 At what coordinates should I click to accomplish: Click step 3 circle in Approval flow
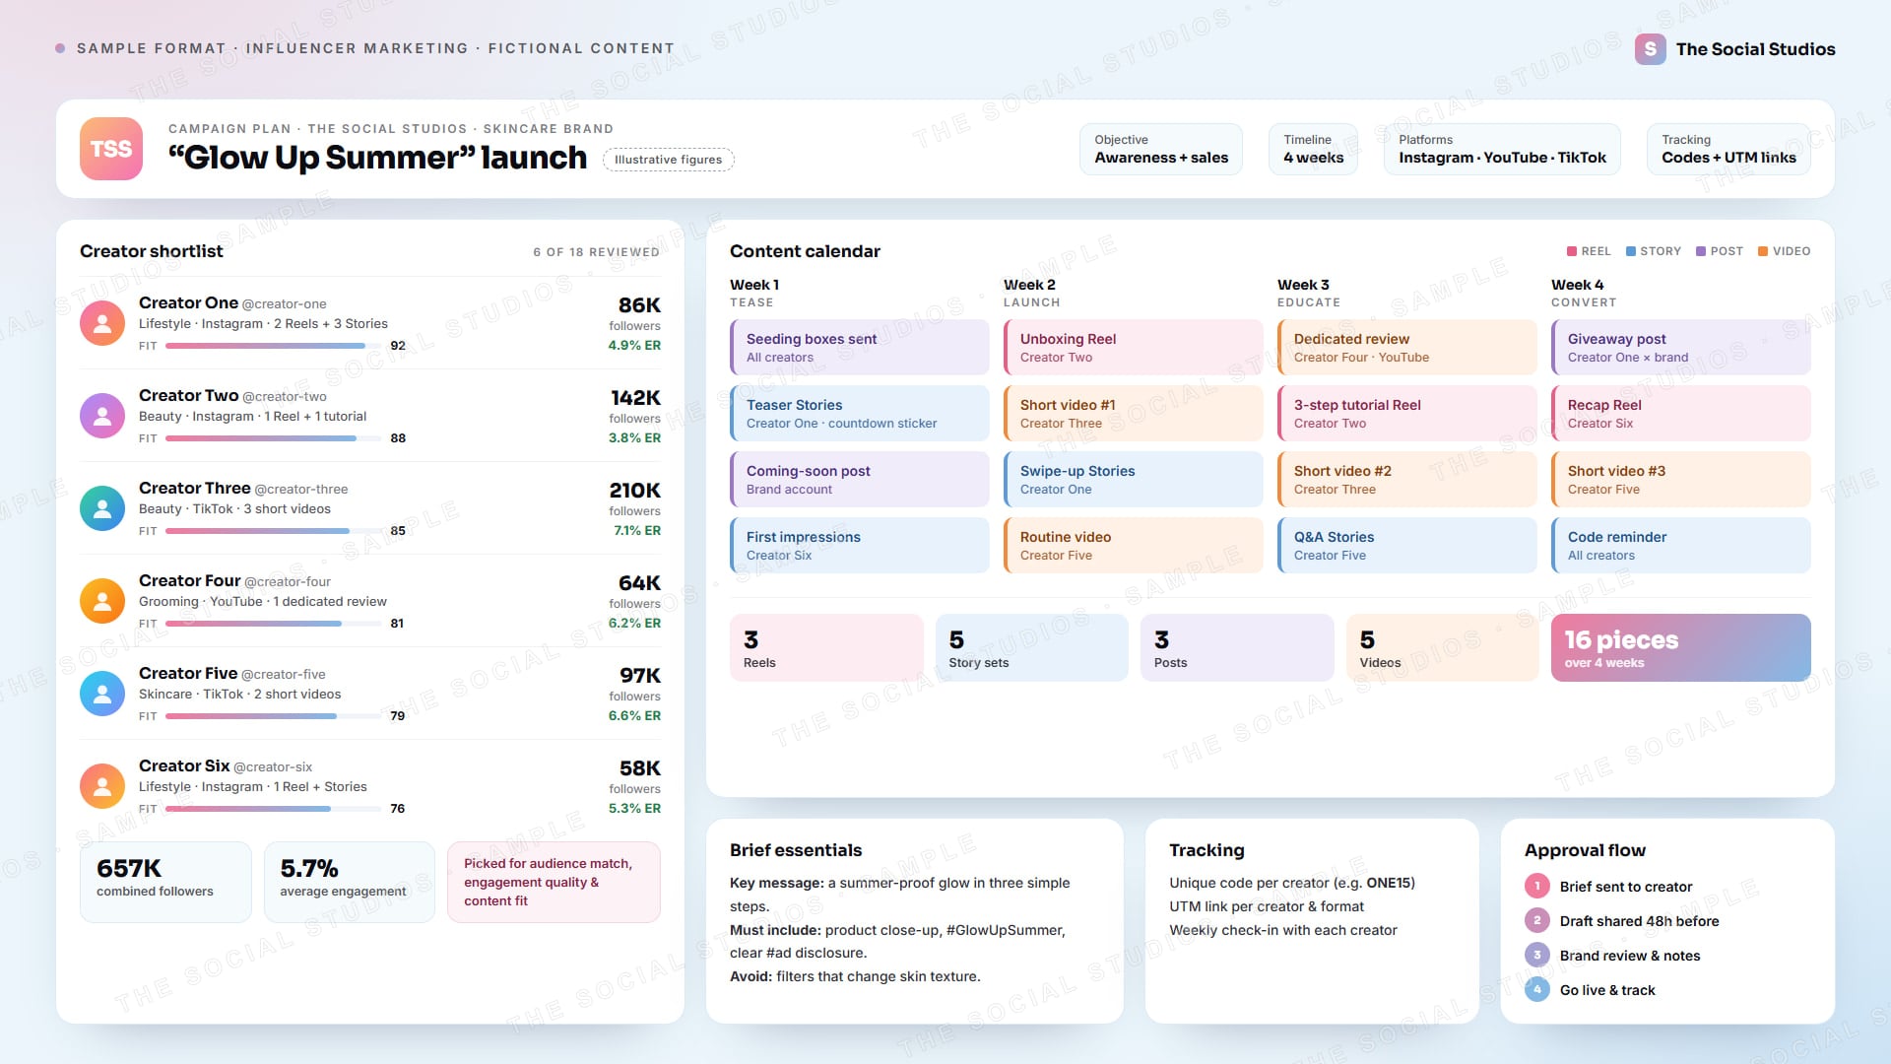(x=1537, y=956)
